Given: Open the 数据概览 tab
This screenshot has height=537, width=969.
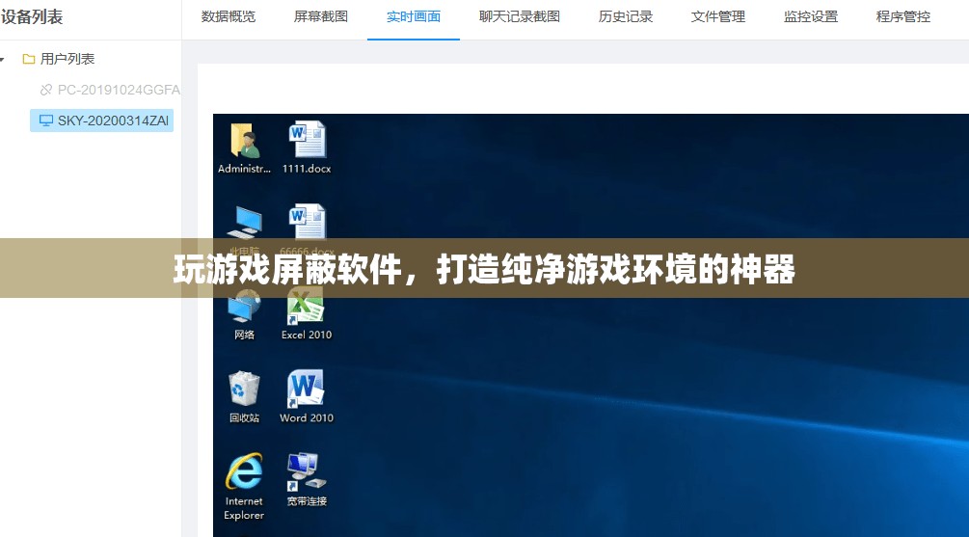Looking at the screenshot, I should point(229,16).
